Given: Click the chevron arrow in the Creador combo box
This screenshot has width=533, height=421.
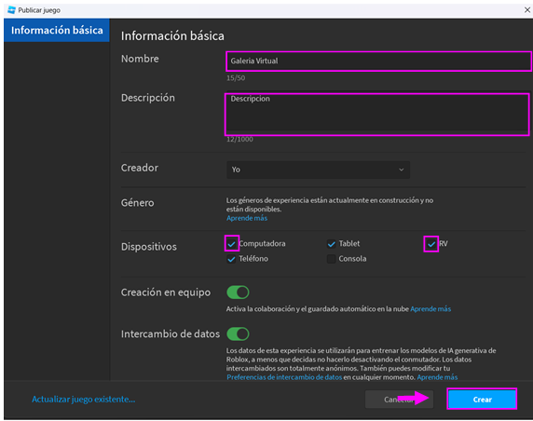Looking at the screenshot, I should point(401,170).
